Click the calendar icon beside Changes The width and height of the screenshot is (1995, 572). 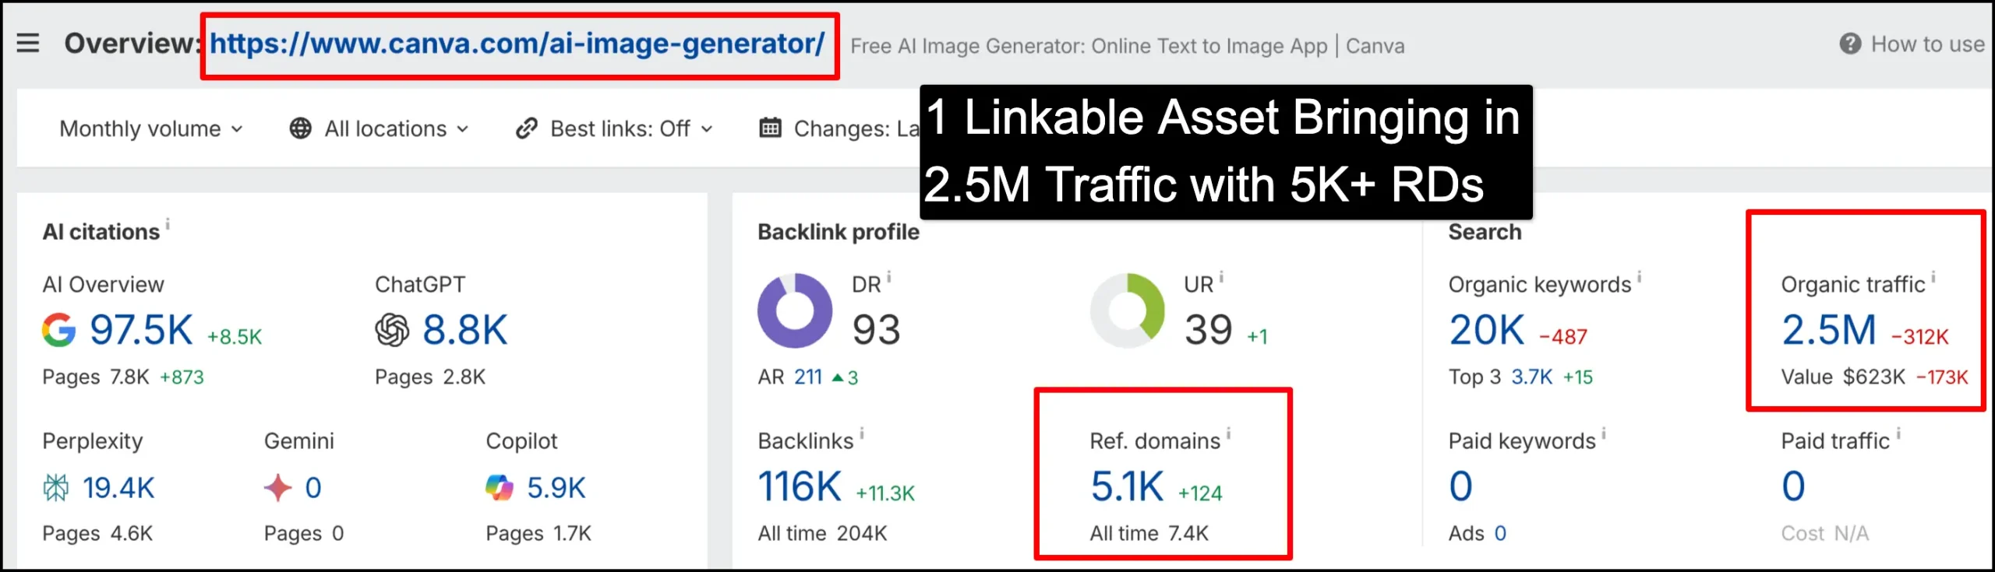click(770, 128)
